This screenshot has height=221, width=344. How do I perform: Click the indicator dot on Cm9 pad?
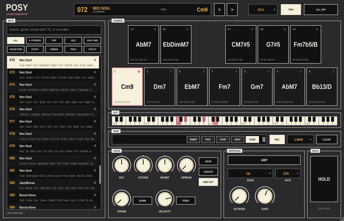tap(139, 71)
